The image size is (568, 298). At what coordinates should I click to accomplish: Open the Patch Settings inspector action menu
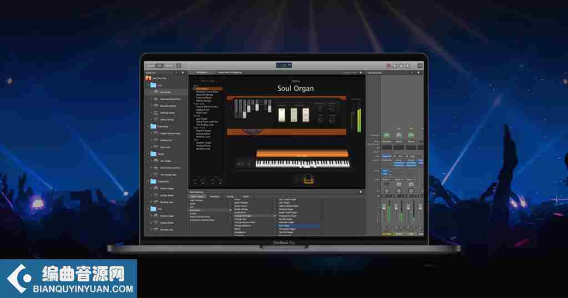click(361, 192)
